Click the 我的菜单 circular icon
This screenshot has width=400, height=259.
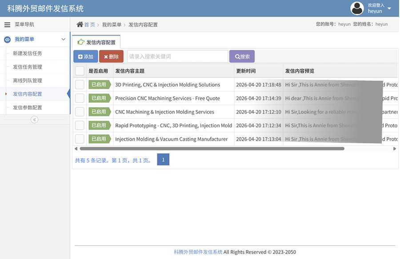pyautogui.click(x=7, y=39)
